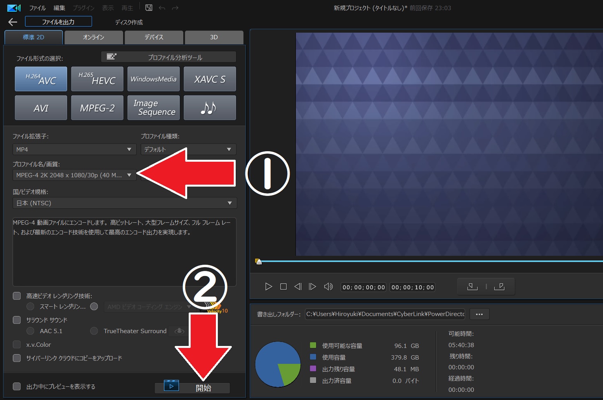The image size is (603, 400).
Task: Select the MPEG-2 file format
Action: click(x=97, y=108)
